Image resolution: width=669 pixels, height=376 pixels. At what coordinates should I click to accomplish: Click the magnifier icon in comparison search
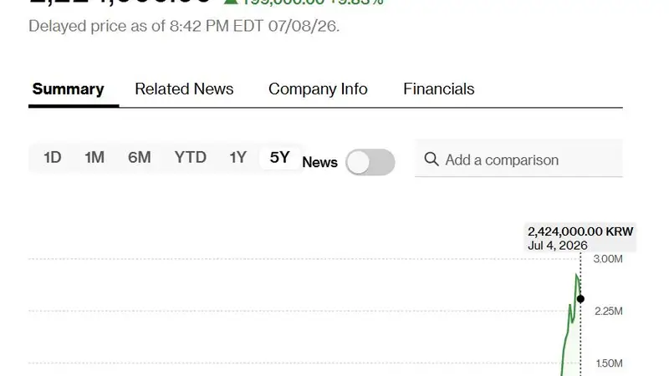point(432,160)
